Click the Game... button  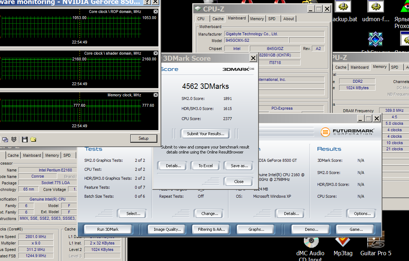(x=356, y=229)
